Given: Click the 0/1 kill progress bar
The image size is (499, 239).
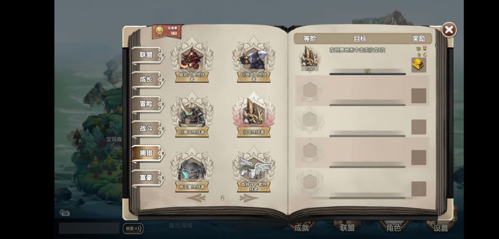Looking at the screenshot, I should [x=367, y=73].
